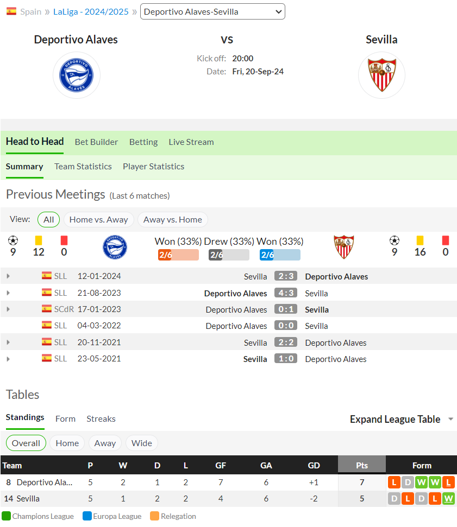457x527 pixels.
Task: Open the Live Stream tab
Action: tap(191, 142)
